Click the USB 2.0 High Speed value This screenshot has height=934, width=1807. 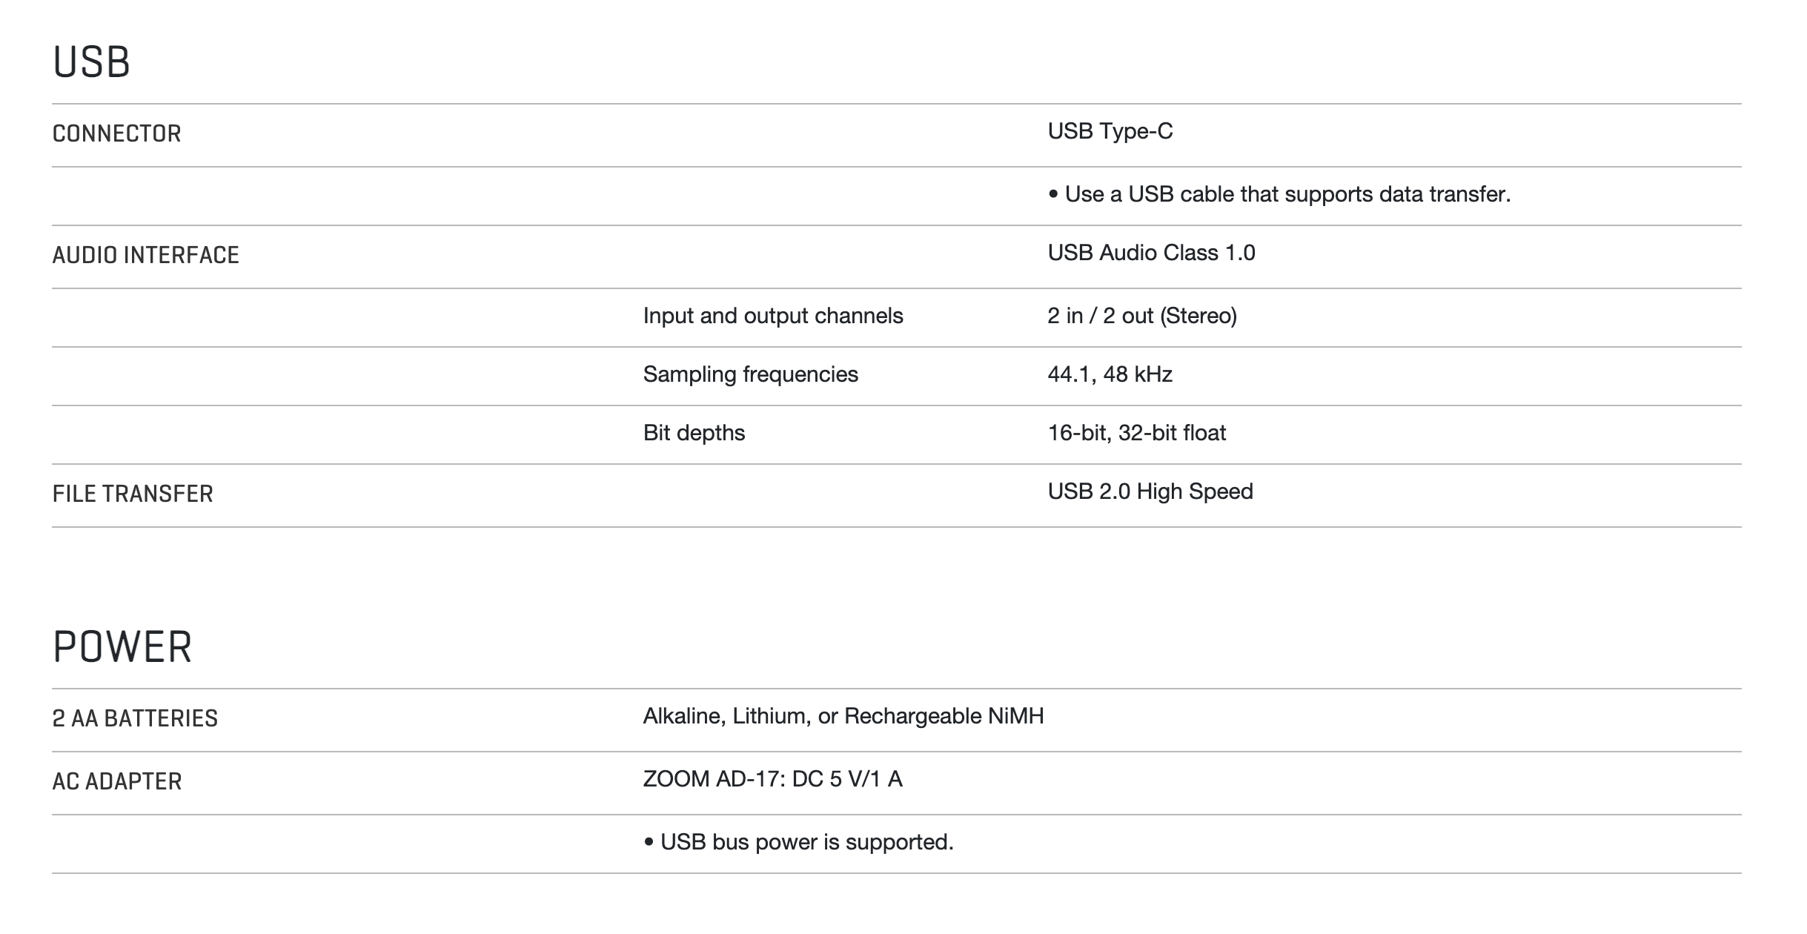[x=1150, y=491]
